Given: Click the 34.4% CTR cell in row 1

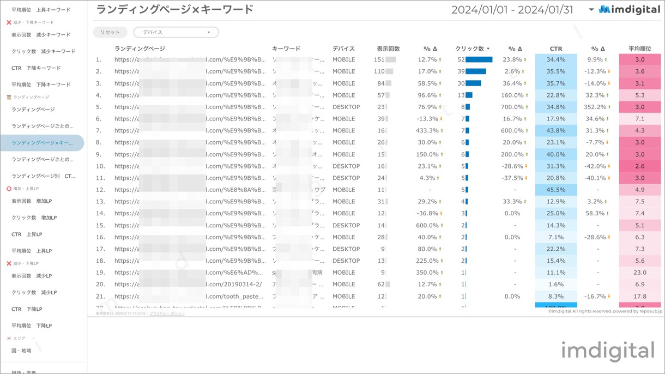Looking at the screenshot, I should (556, 59).
